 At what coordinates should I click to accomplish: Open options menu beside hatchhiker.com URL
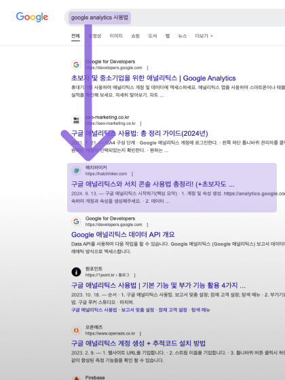132,174
